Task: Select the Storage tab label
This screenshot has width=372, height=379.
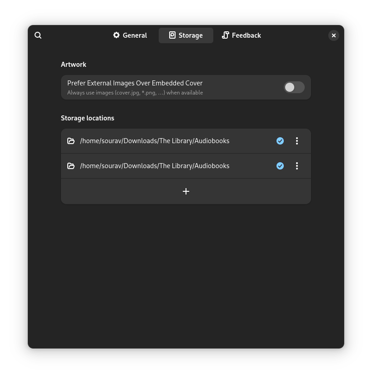Action: click(191, 35)
